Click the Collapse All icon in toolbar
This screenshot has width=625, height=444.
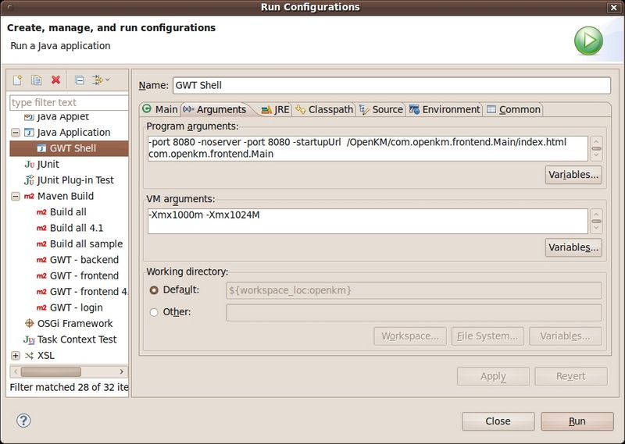[x=80, y=80]
